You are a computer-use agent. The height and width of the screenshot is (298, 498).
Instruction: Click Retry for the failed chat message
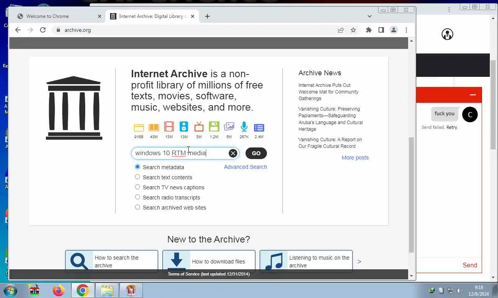(452, 127)
